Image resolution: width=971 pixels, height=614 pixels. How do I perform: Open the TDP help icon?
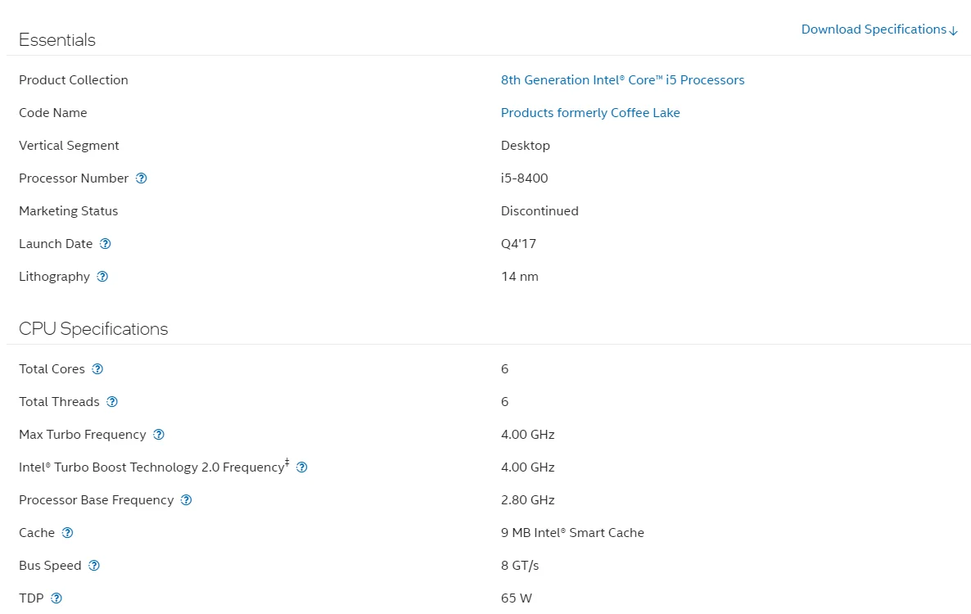point(56,598)
